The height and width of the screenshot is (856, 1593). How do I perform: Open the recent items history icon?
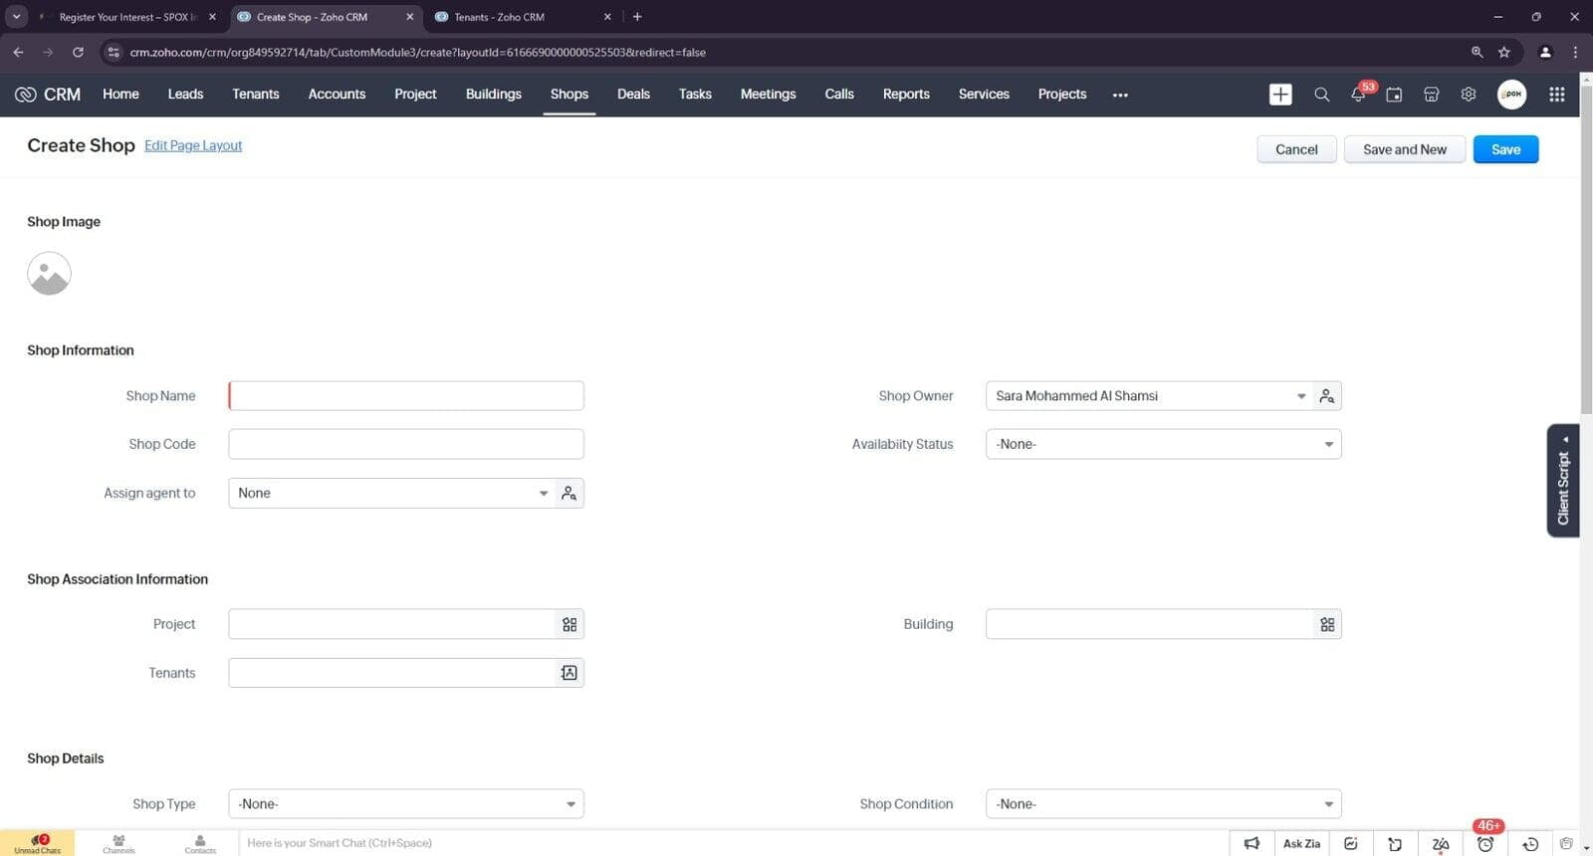click(x=1530, y=843)
